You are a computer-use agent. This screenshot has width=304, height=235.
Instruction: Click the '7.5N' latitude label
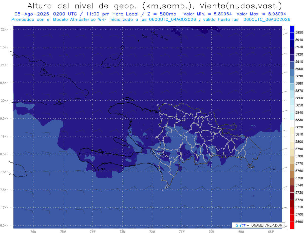click(4, 190)
